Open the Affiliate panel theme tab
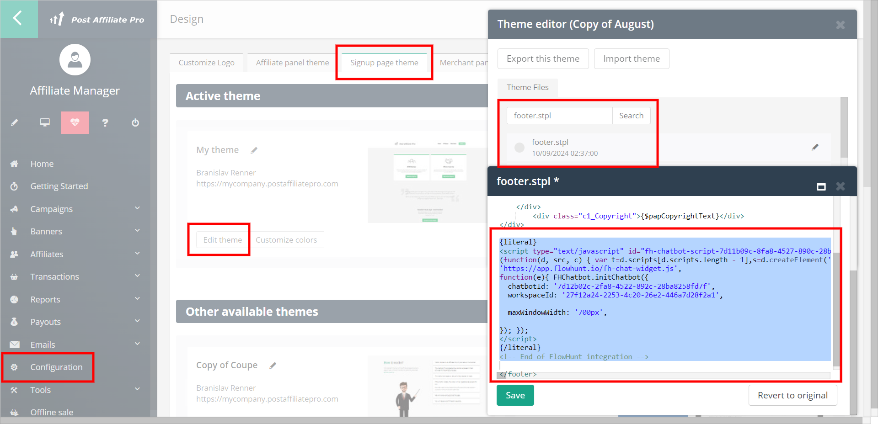Screen dimensions: 878x424 coord(292,63)
